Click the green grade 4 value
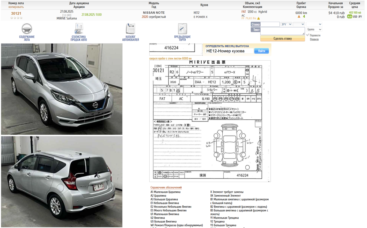 pos(304,17)
